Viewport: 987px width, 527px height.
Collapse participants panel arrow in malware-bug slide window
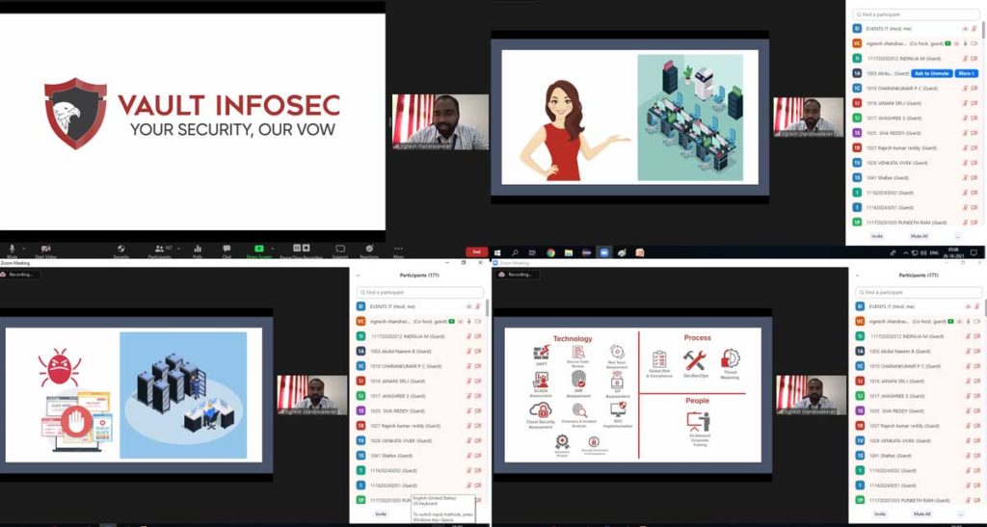tap(359, 276)
